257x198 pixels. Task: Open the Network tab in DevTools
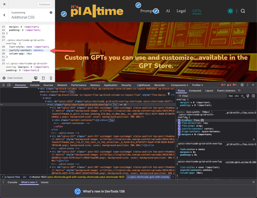(x=62, y=85)
